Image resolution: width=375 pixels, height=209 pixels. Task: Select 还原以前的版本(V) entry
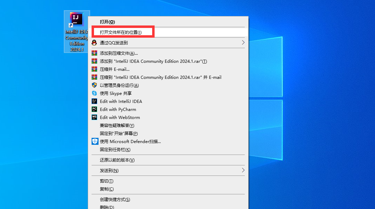[x=169, y=160]
